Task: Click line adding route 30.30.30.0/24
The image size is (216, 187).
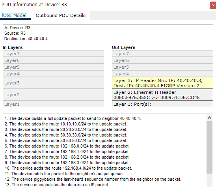Action: (66, 135)
